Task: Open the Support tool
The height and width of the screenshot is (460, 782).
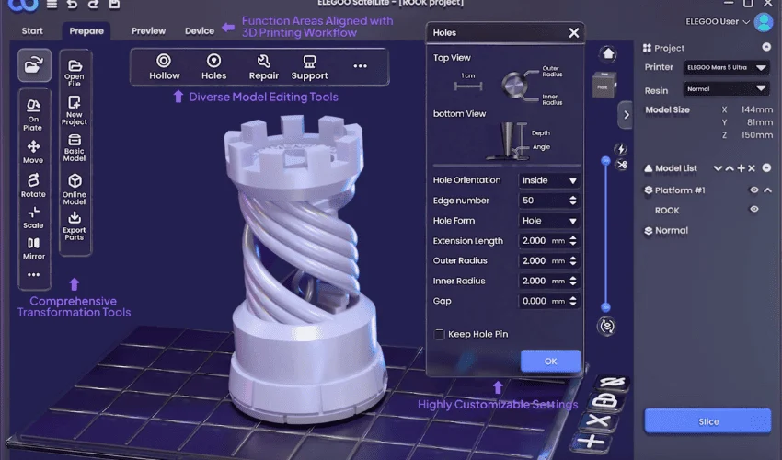Action: point(309,66)
